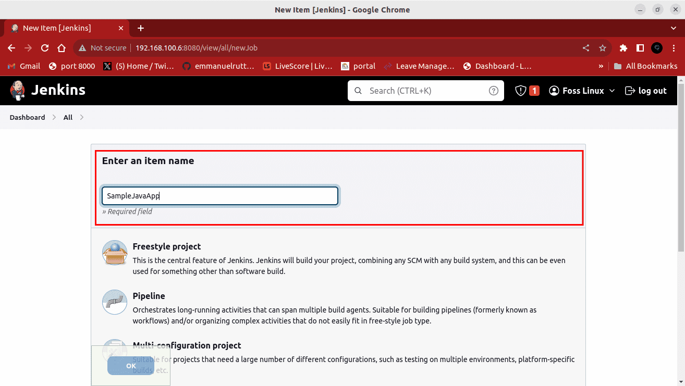This screenshot has height=386, width=685.
Task: Expand the Dashboard breadcrumb chevron
Action: tap(54, 118)
